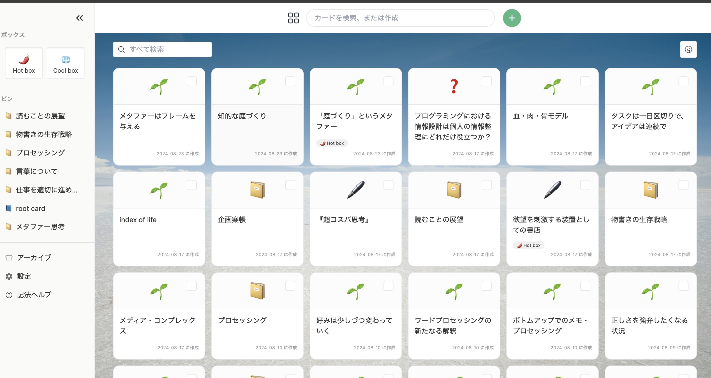Check the メタファーはフレームを与える card checkbox

click(x=192, y=81)
